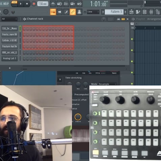This screenshot has height=161, width=161.
Task: Stop playback with the stop button
Action: coord(27,4)
